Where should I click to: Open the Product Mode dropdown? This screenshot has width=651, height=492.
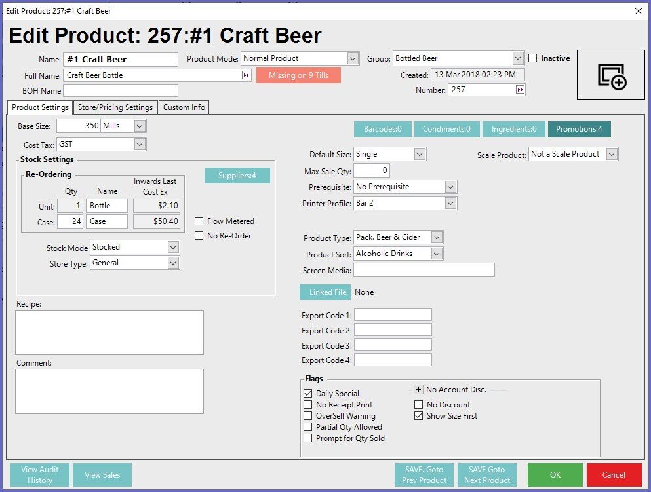(353, 58)
